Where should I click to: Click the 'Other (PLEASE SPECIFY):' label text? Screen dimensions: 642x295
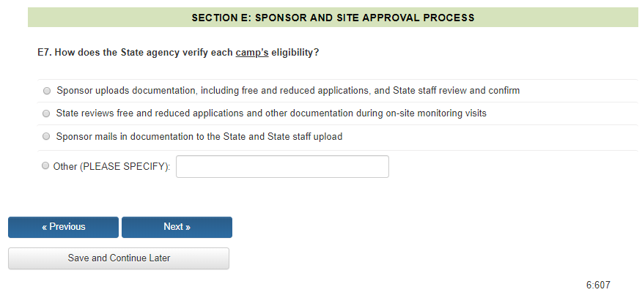point(112,167)
